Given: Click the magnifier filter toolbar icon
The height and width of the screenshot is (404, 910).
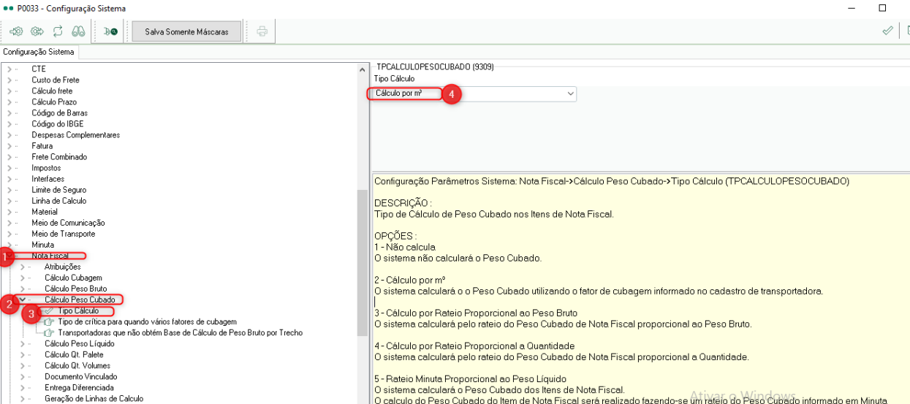Looking at the screenshot, I should click(x=110, y=31).
